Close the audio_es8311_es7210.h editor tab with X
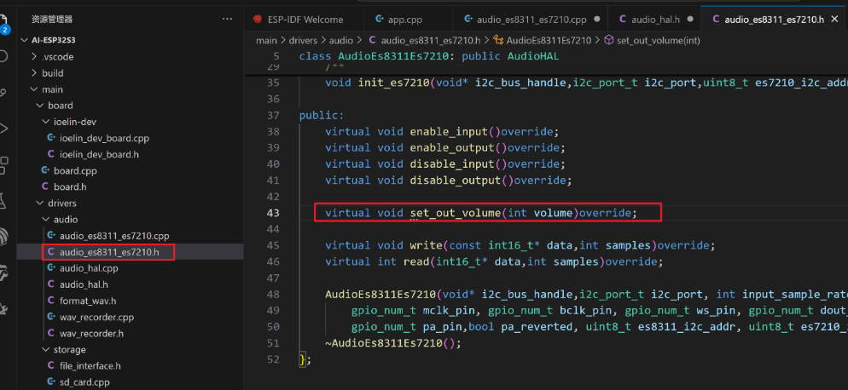Screen dimensions: 848x390 pyautogui.click(x=834, y=20)
